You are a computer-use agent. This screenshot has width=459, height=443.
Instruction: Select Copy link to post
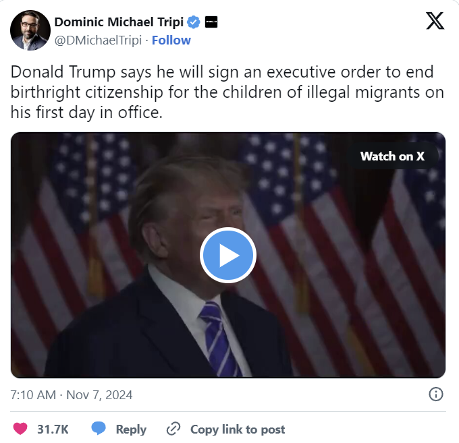coord(238,430)
